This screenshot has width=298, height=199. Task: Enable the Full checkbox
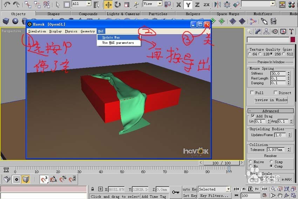pyautogui.click(x=252, y=92)
